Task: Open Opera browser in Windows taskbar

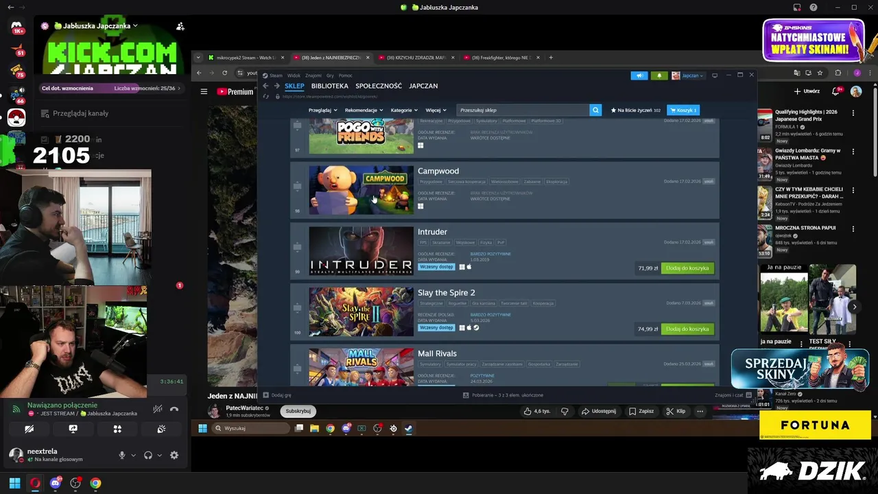Action: coord(35,483)
